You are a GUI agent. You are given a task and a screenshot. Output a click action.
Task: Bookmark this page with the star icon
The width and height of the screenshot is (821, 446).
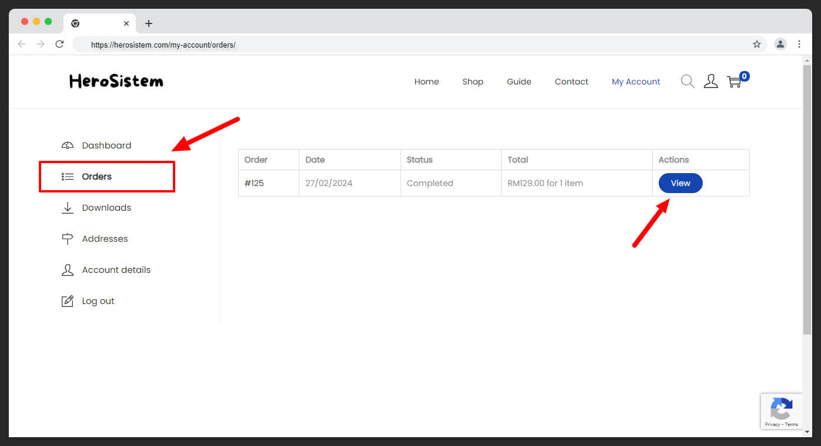coord(757,44)
